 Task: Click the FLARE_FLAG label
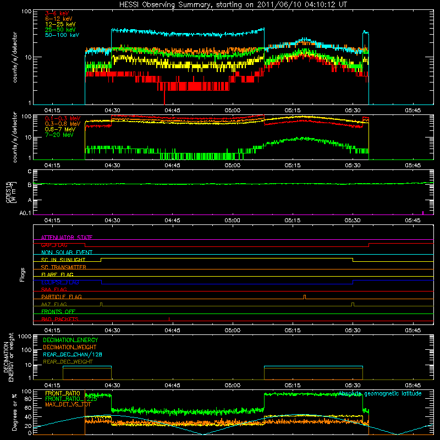(x=57, y=274)
